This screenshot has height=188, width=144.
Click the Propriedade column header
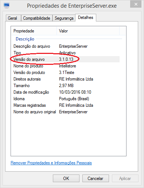pyautogui.click(x=34, y=31)
